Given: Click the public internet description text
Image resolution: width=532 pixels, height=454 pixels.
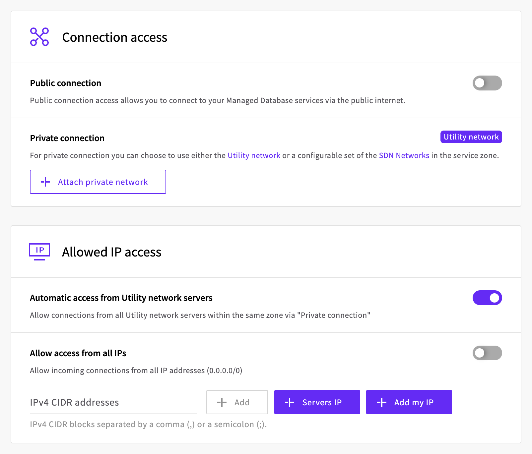Looking at the screenshot, I should point(218,100).
